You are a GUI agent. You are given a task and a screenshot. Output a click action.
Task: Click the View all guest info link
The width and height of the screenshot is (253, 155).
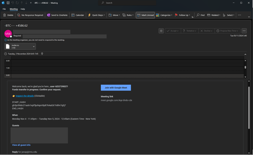pyautogui.click(x=21, y=145)
